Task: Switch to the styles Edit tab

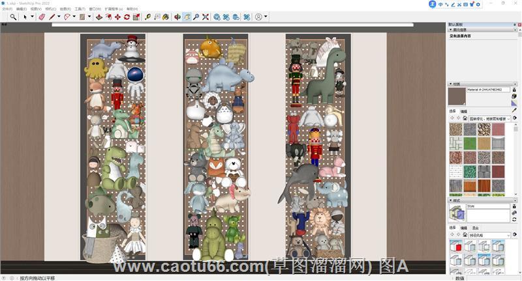Action: [464, 228]
